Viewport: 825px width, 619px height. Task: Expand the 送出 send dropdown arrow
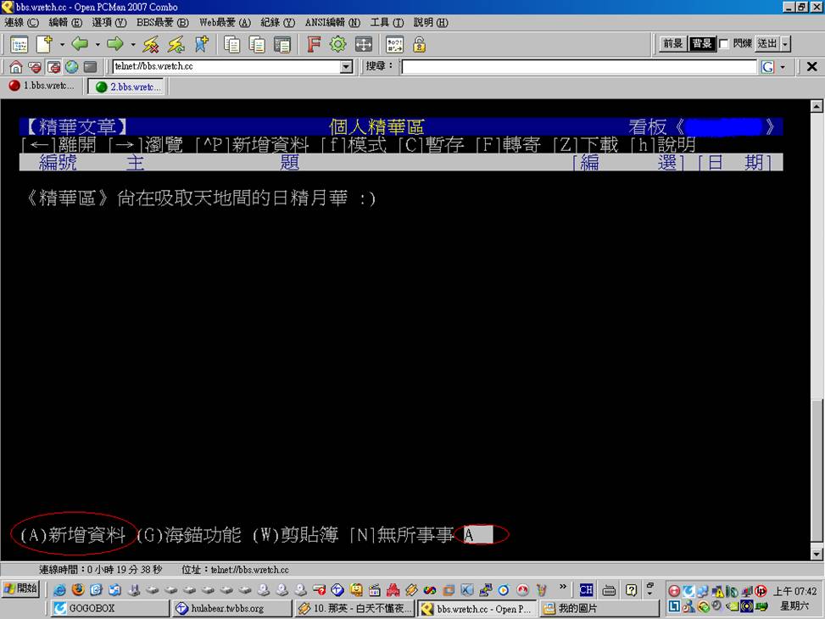[785, 44]
